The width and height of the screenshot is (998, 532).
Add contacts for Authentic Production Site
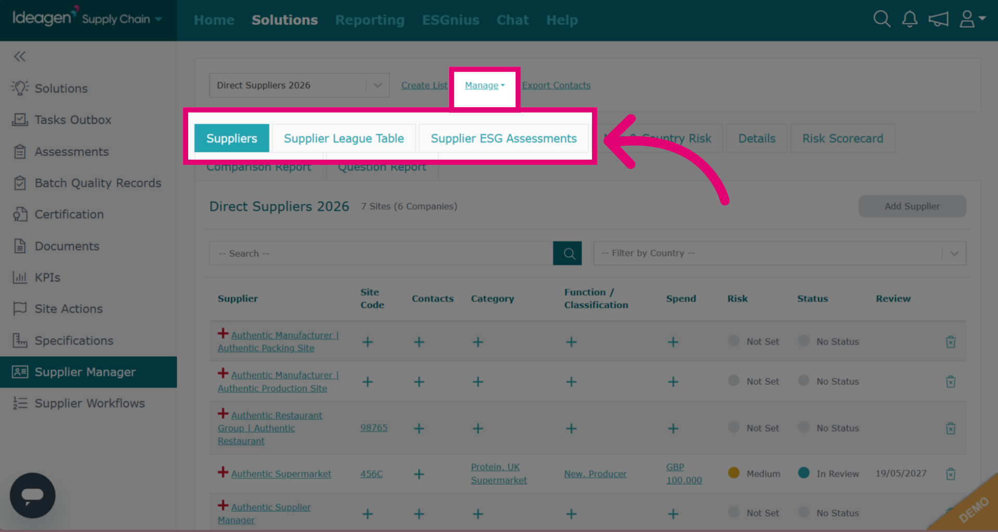pos(419,382)
